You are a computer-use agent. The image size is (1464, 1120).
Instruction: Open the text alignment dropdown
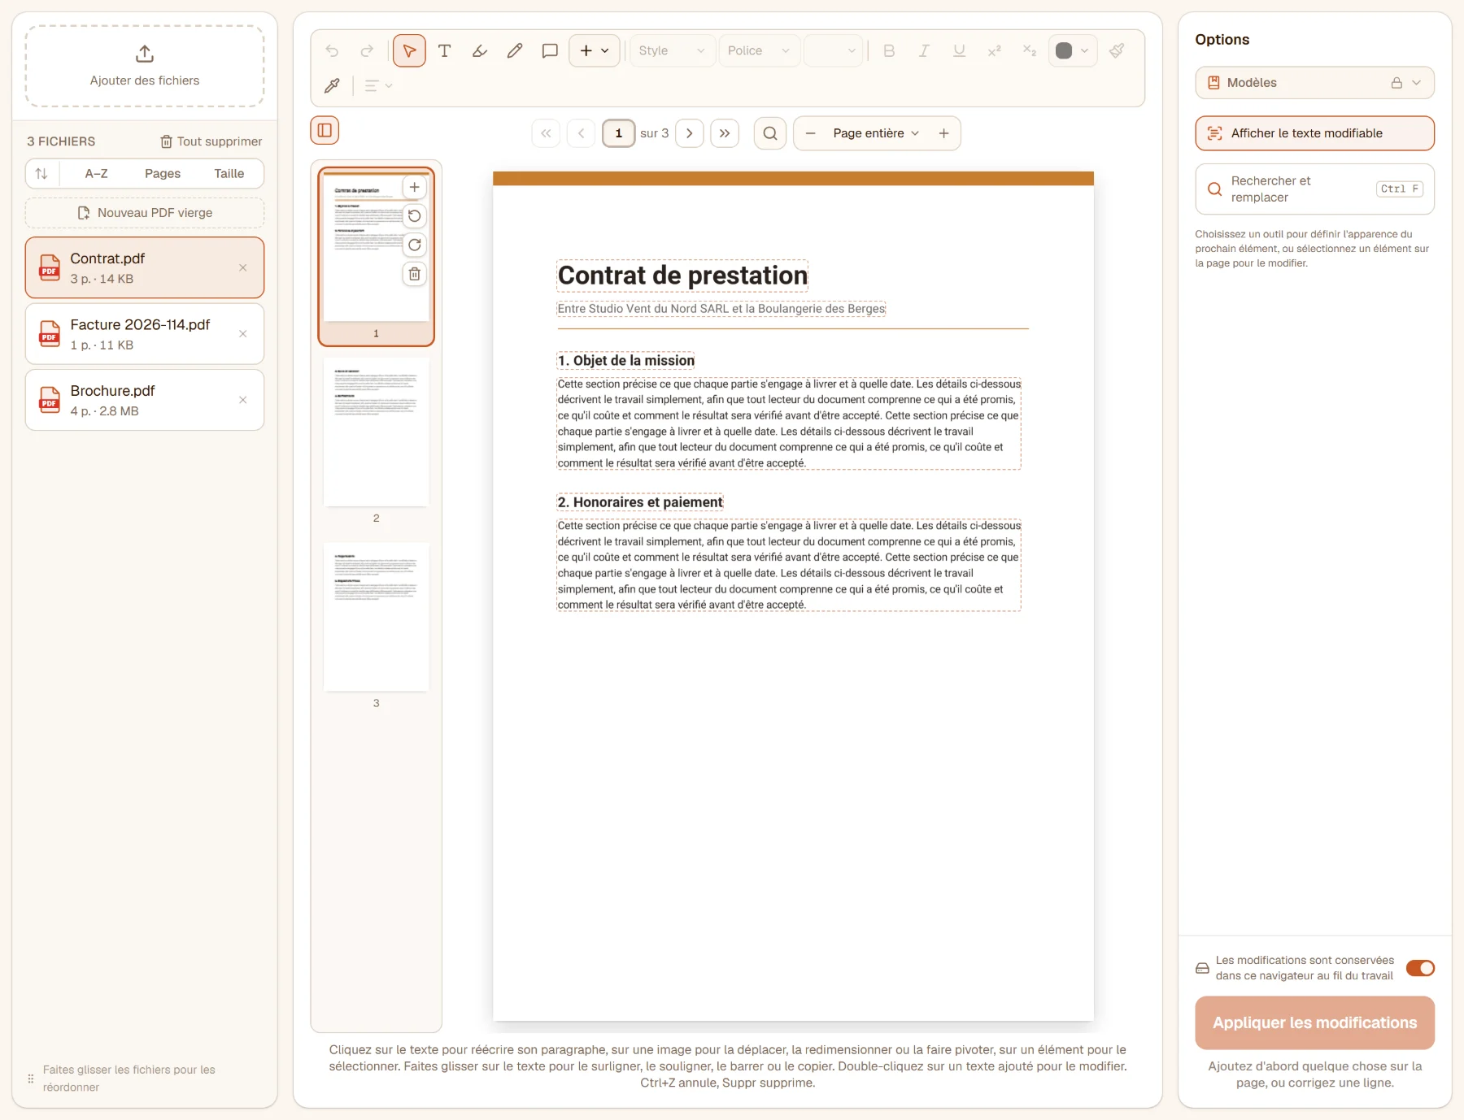378,85
